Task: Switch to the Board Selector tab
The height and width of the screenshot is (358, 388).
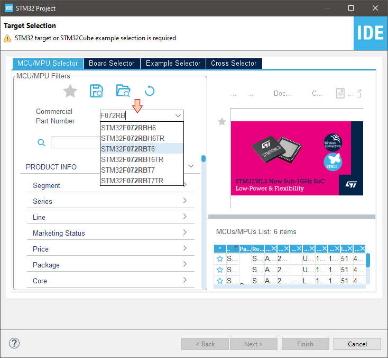Action: (112, 64)
